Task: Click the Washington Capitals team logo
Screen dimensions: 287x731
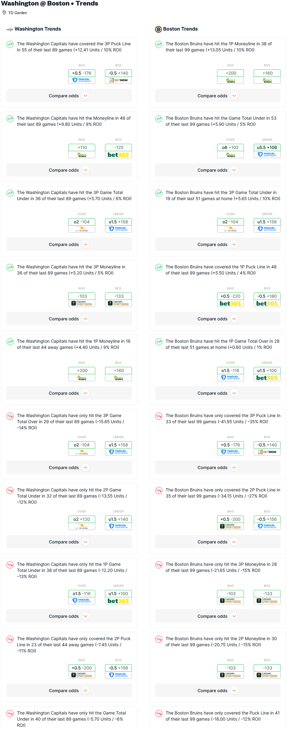Action: tap(10, 29)
